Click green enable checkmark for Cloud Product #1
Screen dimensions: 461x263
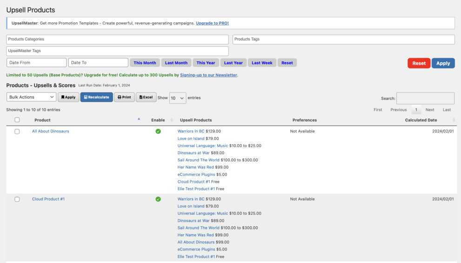158,199
